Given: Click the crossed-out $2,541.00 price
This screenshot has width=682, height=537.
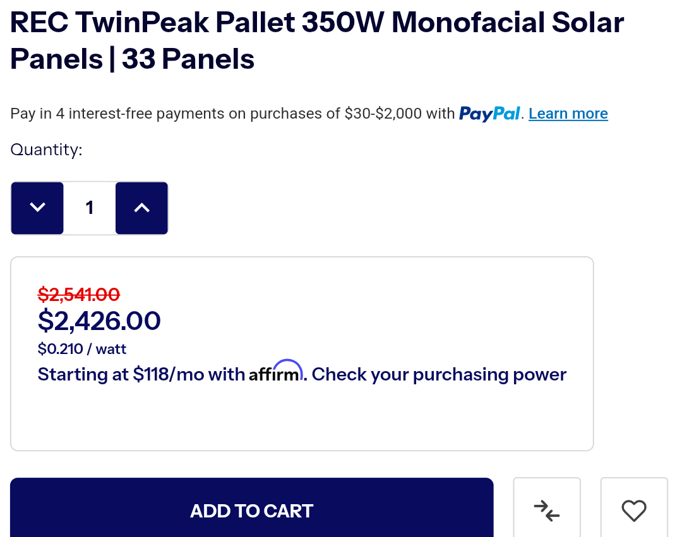Looking at the screenshot, I should (x=79, y=294).
